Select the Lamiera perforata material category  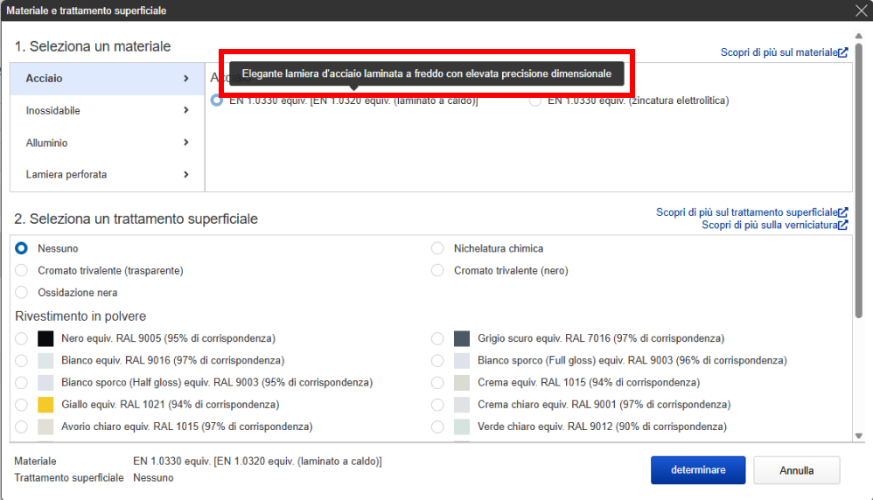[108, 175]
